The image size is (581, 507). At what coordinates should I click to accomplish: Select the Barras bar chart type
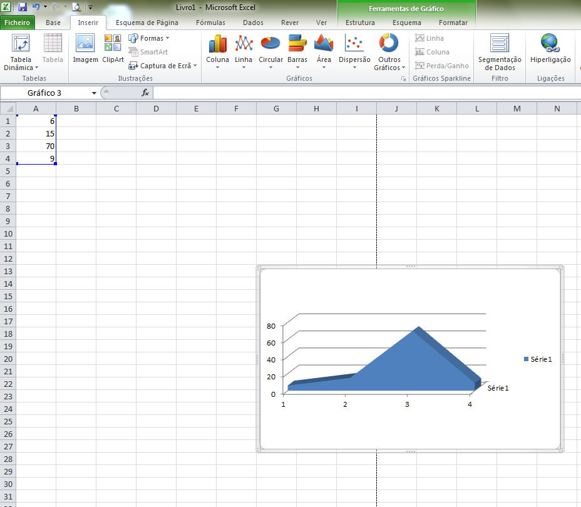[x=297, y=52]
